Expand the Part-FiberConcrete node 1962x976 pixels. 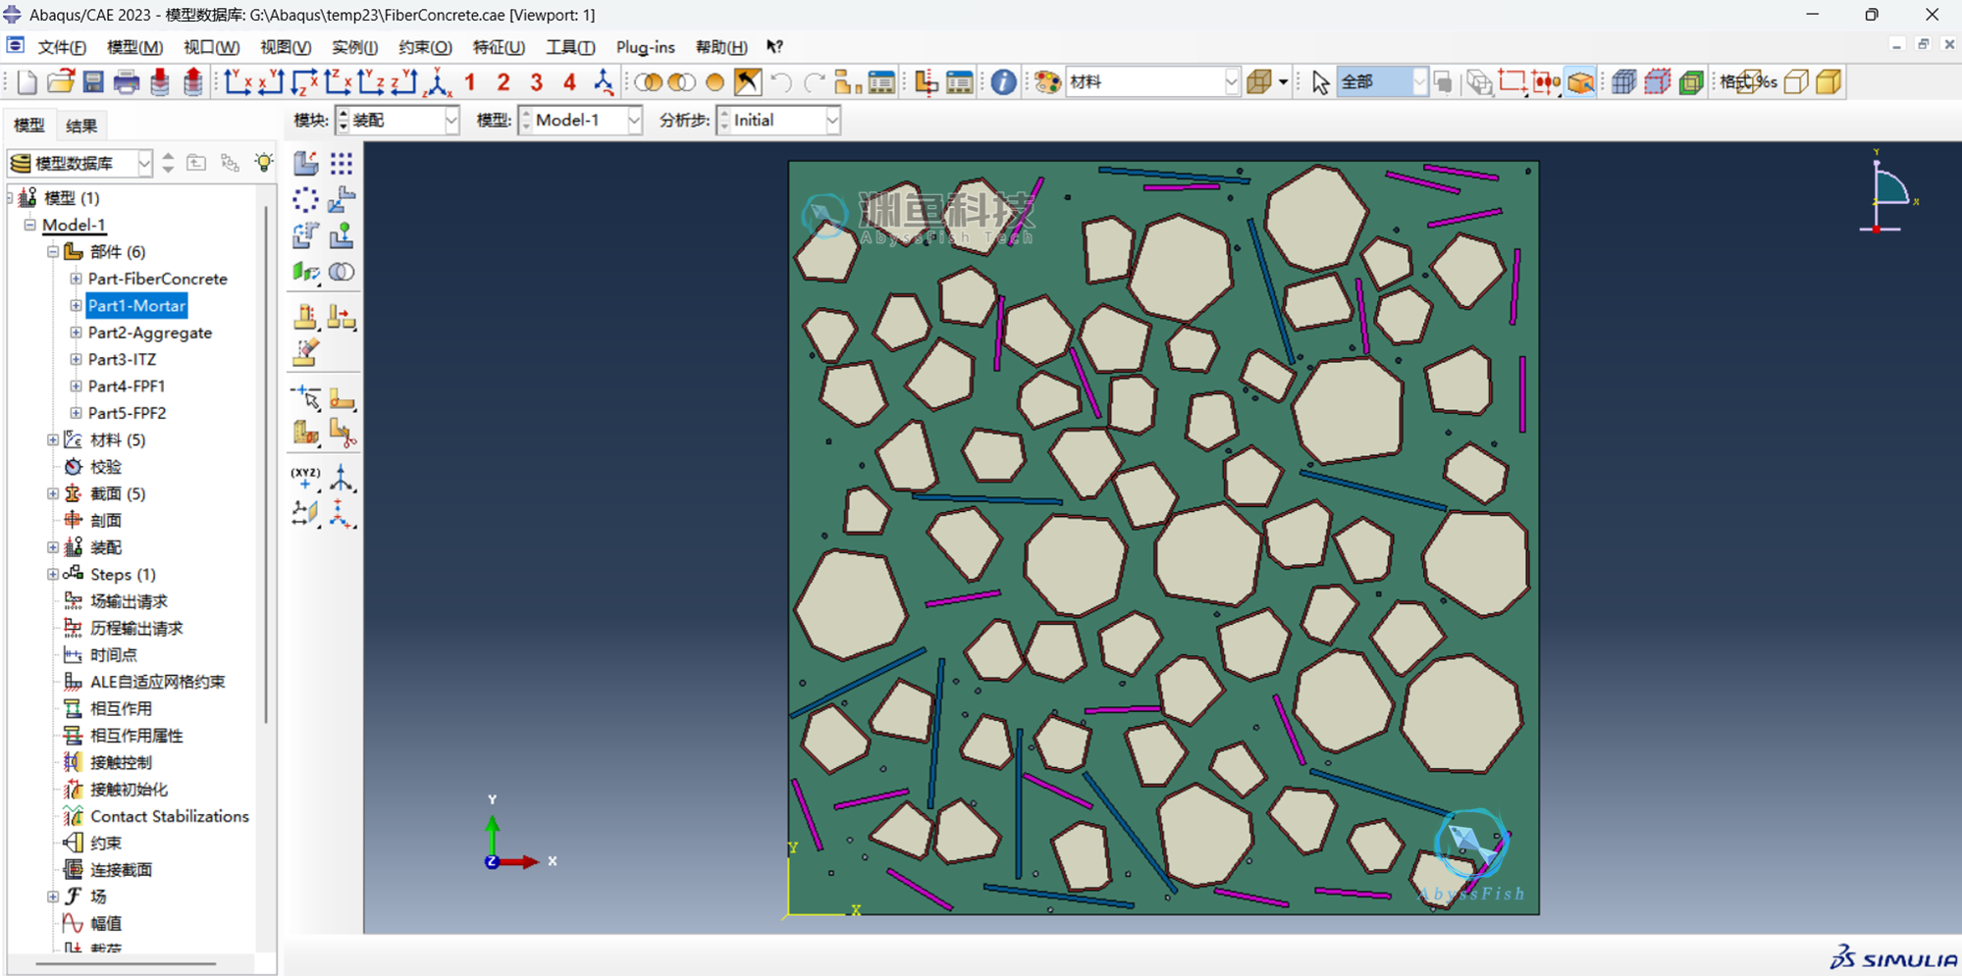[76, 279]
